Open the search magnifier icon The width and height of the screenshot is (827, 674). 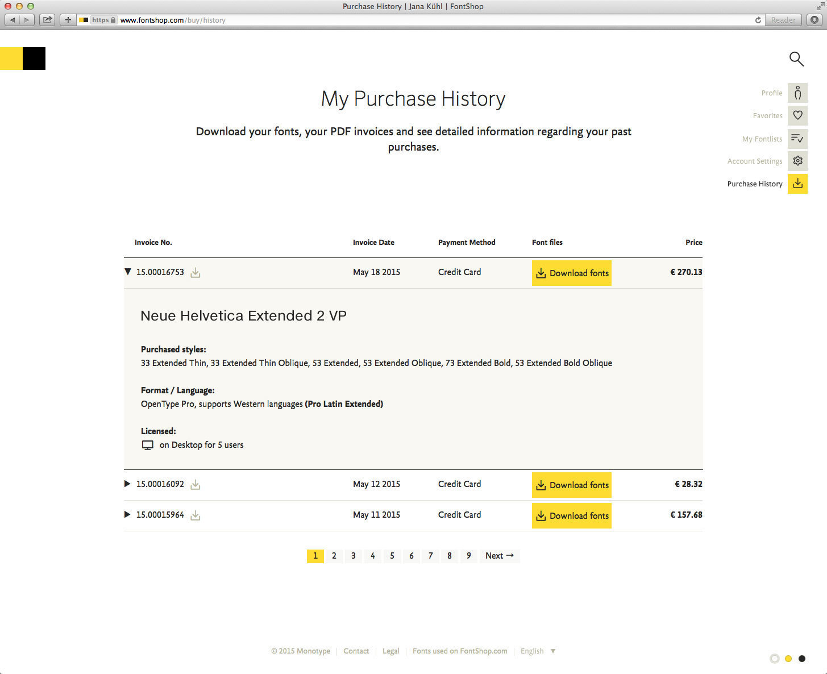click(796, 59)
